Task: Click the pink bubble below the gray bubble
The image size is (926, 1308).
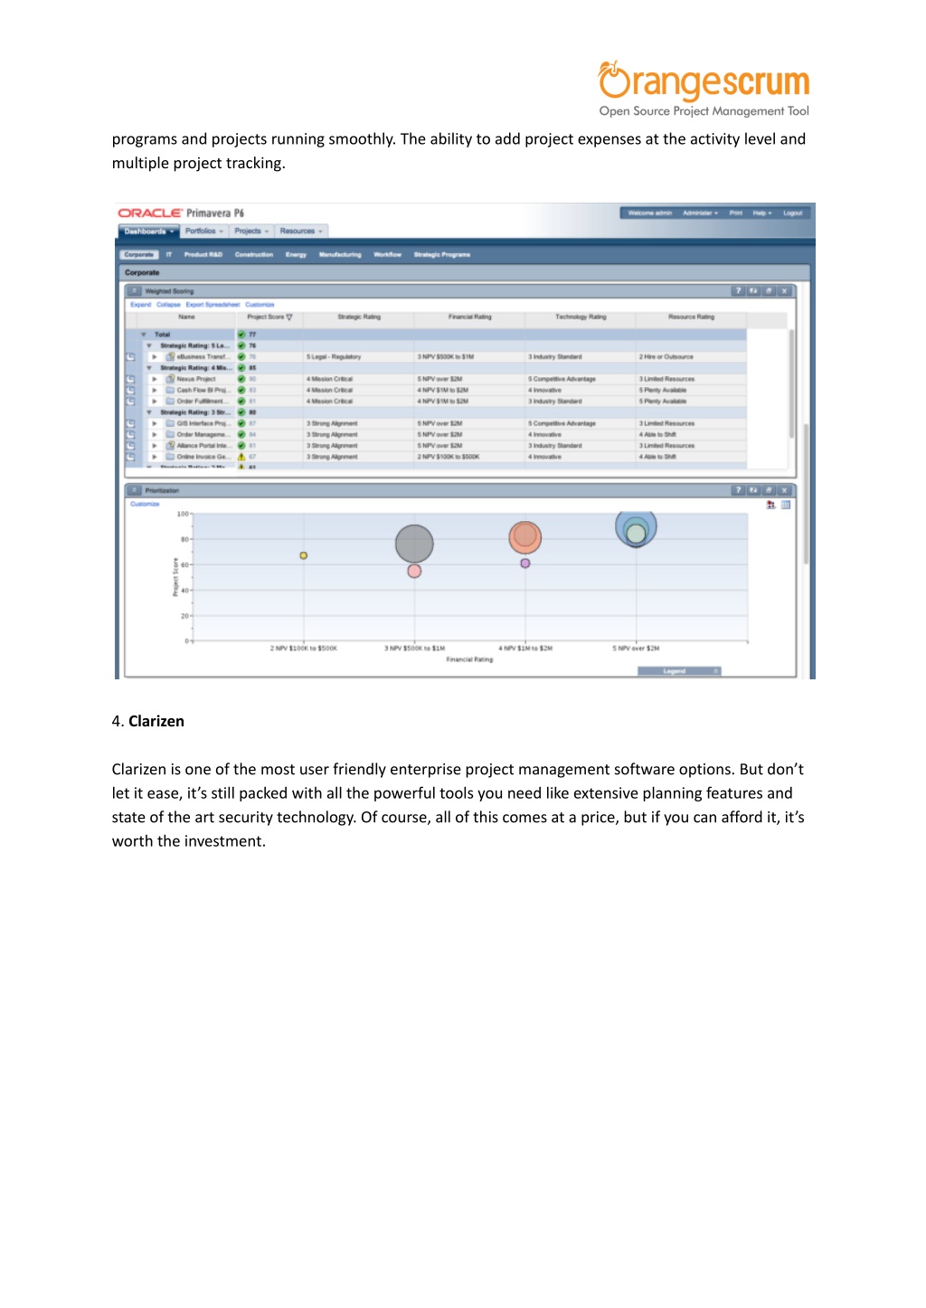Action: pyautogui.click(x=414, y=571)
